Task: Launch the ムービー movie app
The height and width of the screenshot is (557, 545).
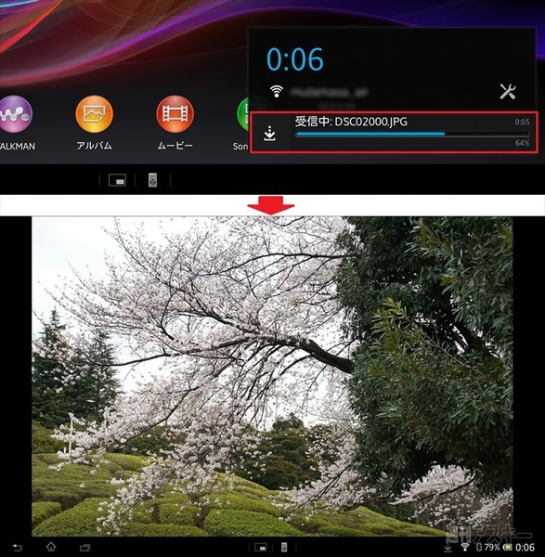Action: [x=175, y=114]
